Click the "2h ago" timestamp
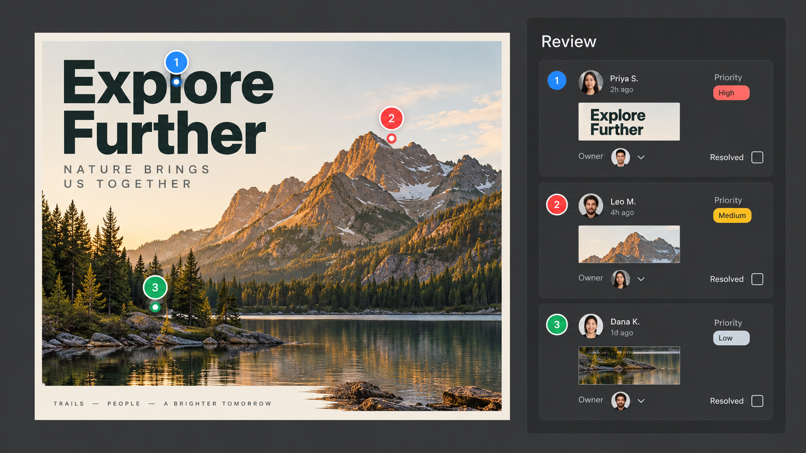 coord(621,90)
